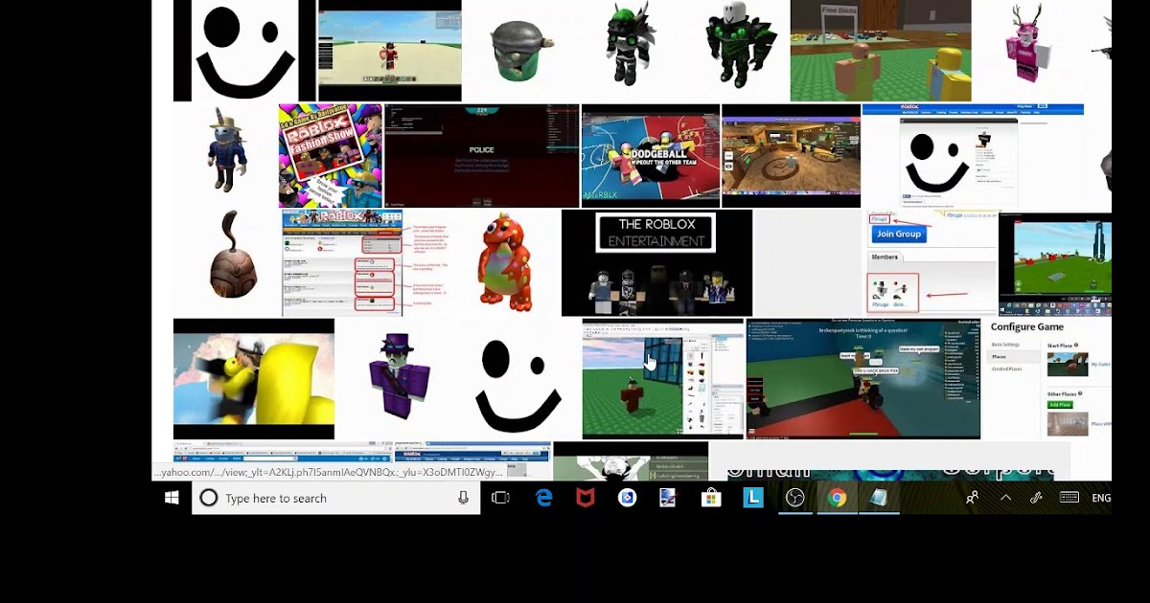
Task: Open the black and green armored avatar image
Action: click(x=739, y=45)
